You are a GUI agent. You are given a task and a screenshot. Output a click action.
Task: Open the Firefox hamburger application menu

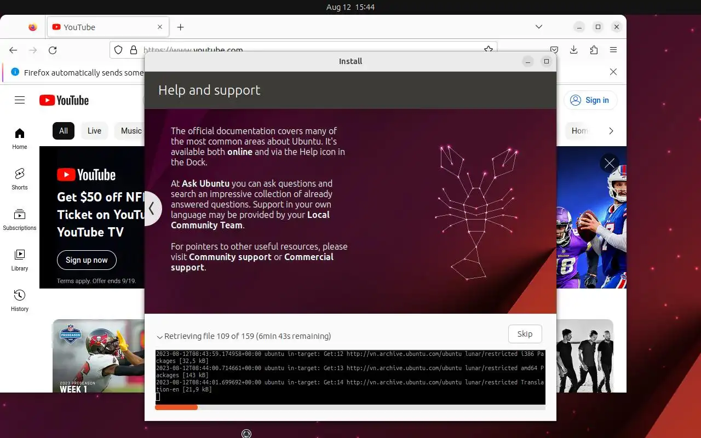(x=613, y=50)
